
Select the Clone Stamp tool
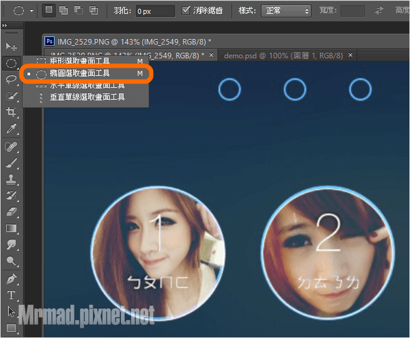tap(12, 179)
